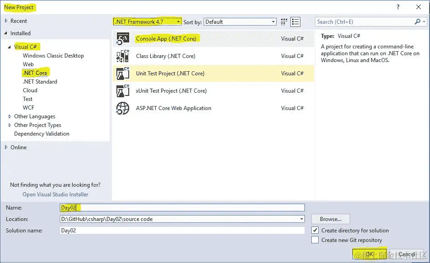Click the ASP.NET Core Web Application globe icon
430x263 pixels.
click(x=123, y=108)
